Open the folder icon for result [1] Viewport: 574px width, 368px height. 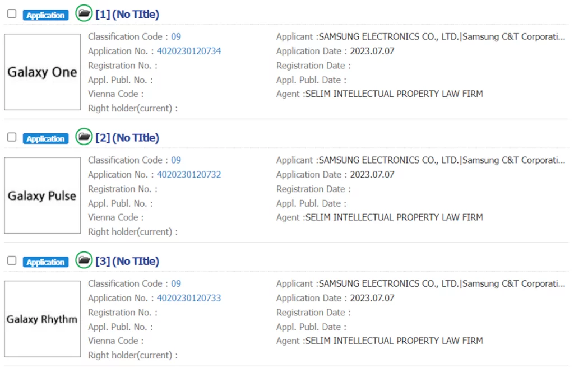tap(84, 13)
